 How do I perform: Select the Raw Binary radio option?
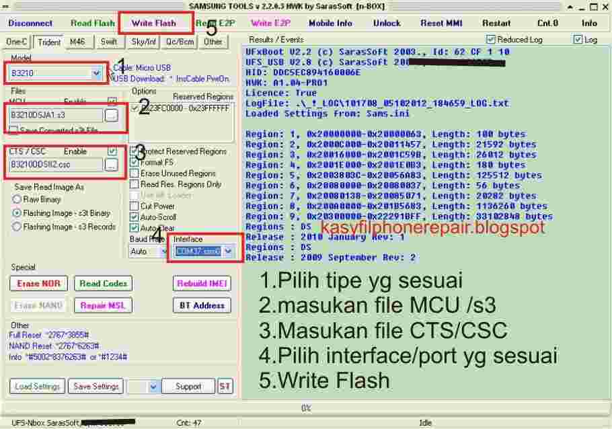16,200
